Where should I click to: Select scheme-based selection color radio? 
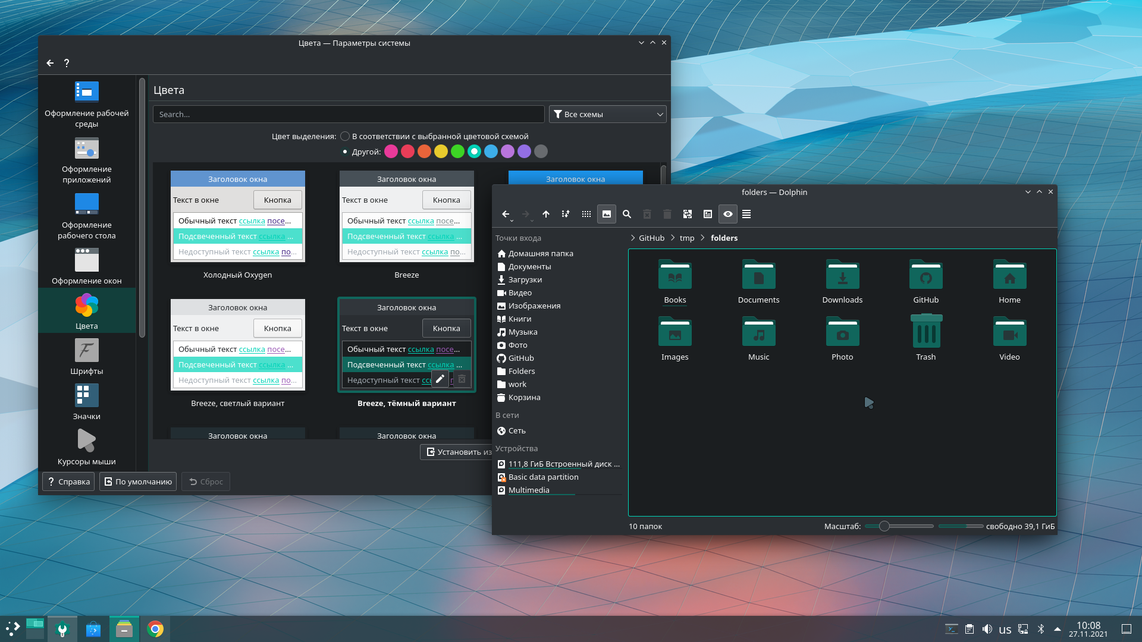point(345,136)
